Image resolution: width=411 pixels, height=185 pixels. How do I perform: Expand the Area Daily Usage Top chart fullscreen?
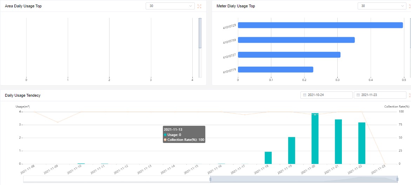(199, 6)
